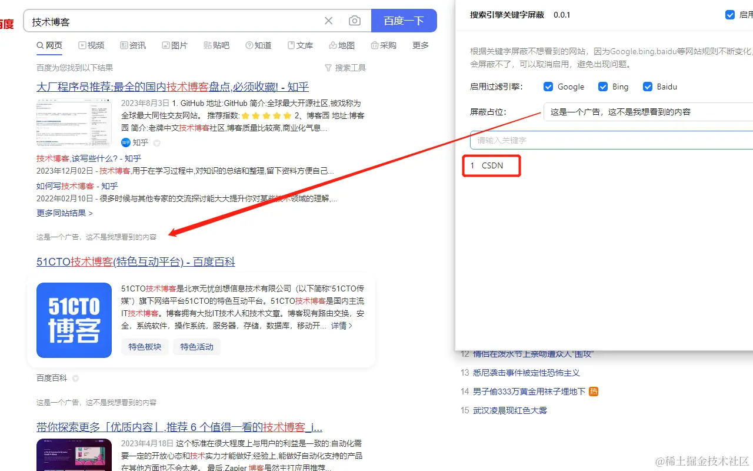Click the 知乎 source logo icon
Image resolution: width=753 pixels, height=471 pixels.
pos(125,142)
